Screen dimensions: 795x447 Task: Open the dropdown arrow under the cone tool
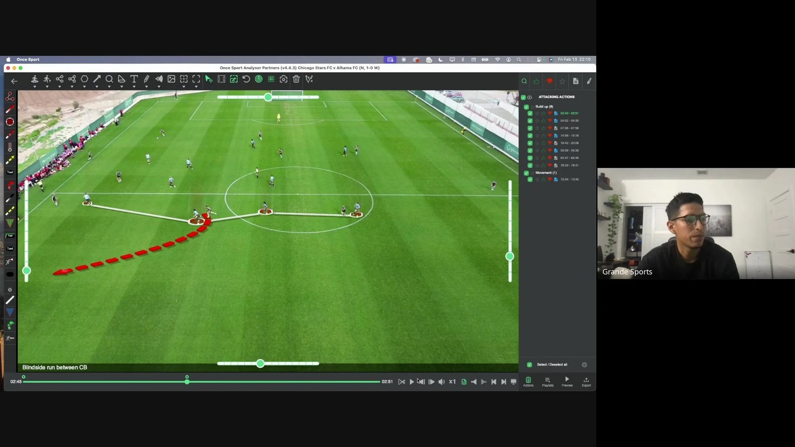122,86
